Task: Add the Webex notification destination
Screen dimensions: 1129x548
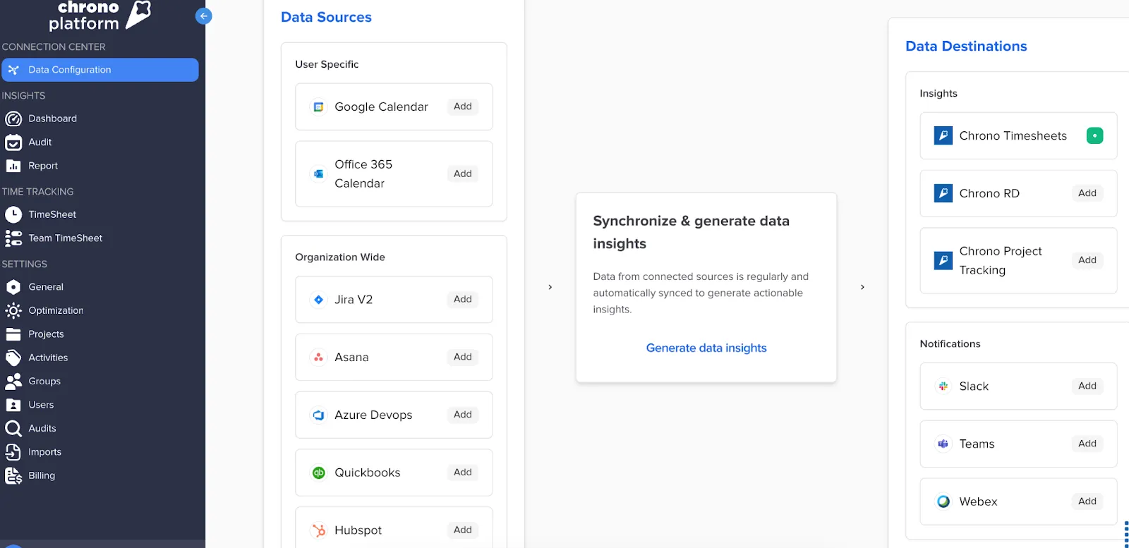Action: [1087, 501]
